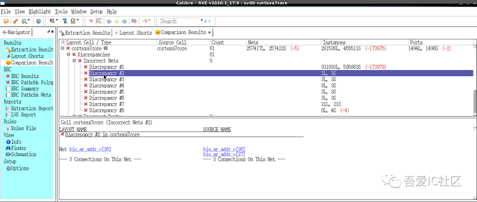Open ERC Pathchk Polygons in Navigator
This screenshot has width=477, height=202.
(30, 82)
